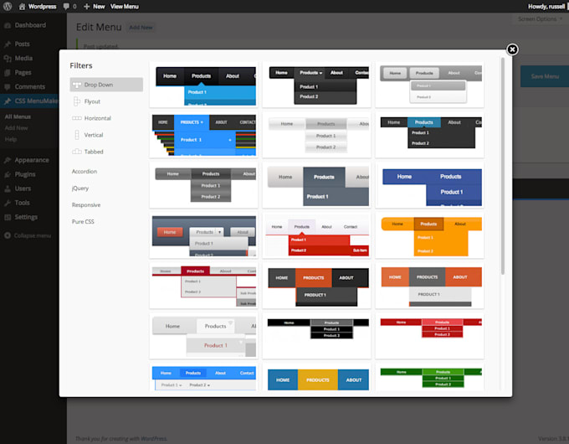569x444 pixels.
Task: Click the View Menu link
Action: coord(125,6)
